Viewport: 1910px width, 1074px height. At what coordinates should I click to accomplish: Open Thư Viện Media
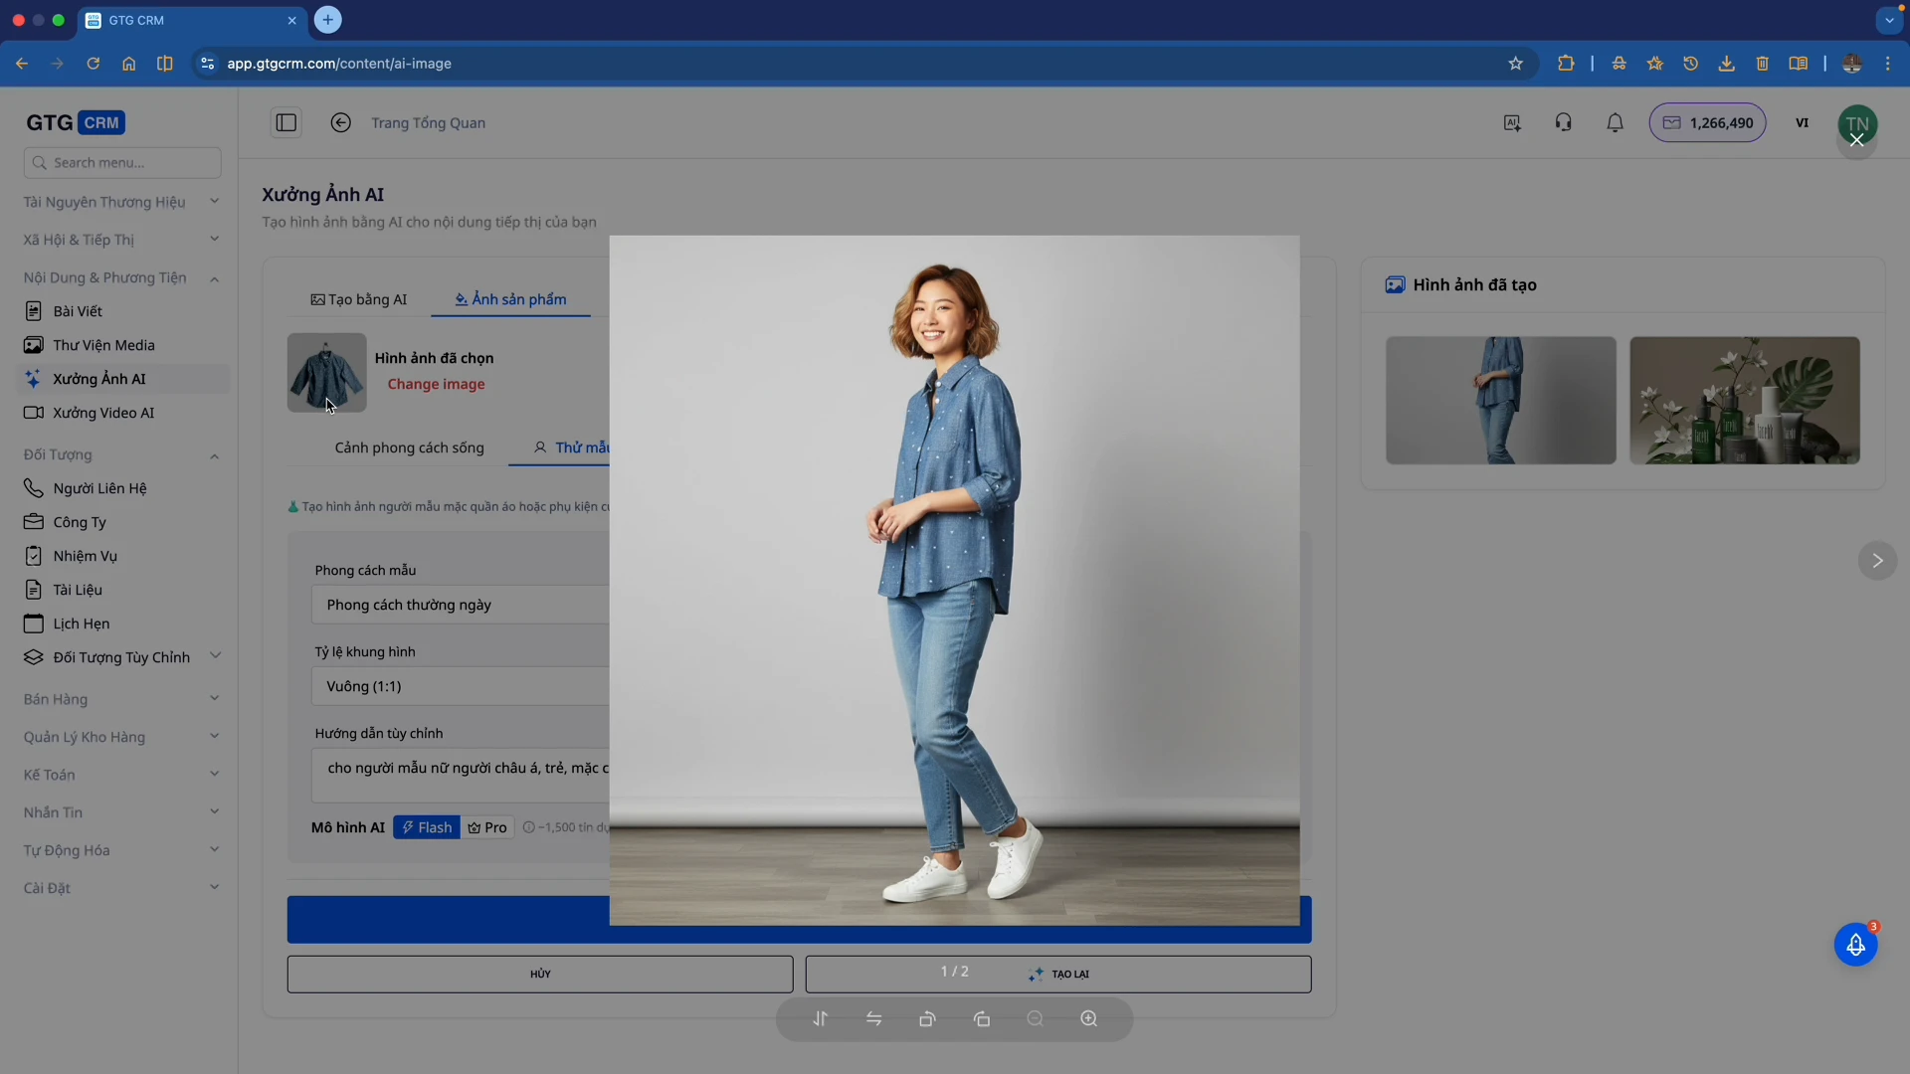(102, 345)
